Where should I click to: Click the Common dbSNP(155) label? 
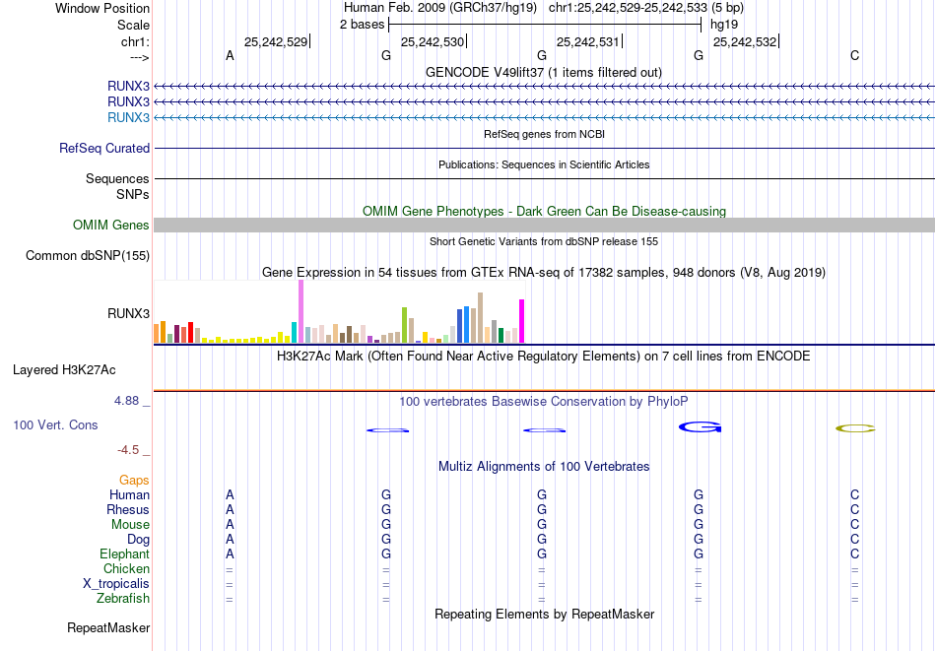88,255
